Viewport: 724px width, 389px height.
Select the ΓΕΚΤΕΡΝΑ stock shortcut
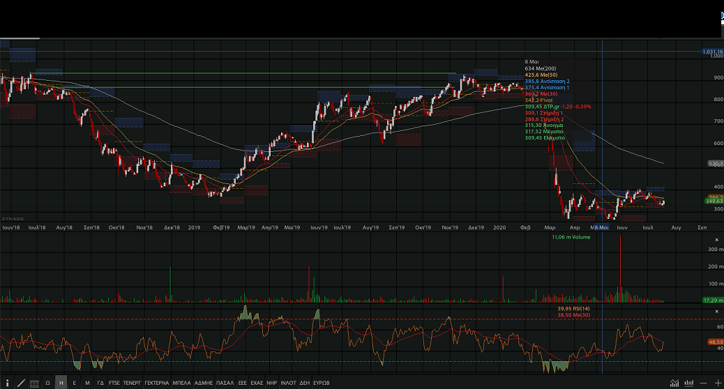[156, 383]
